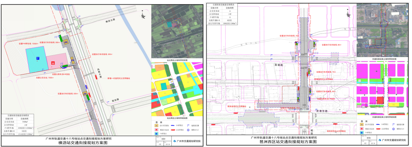Click the right land-use planning map thumbnail

[x=384, y=88]
